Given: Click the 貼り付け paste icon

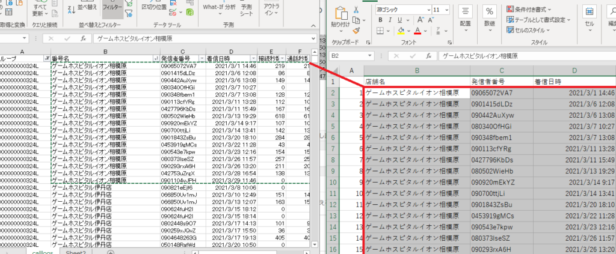Looking at the screenshot, I should pos(340,13).
